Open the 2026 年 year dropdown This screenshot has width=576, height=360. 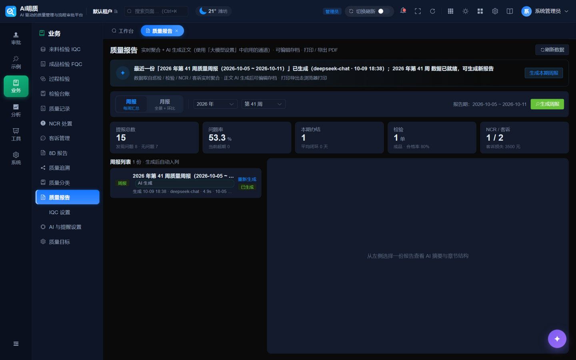[215, 104]
